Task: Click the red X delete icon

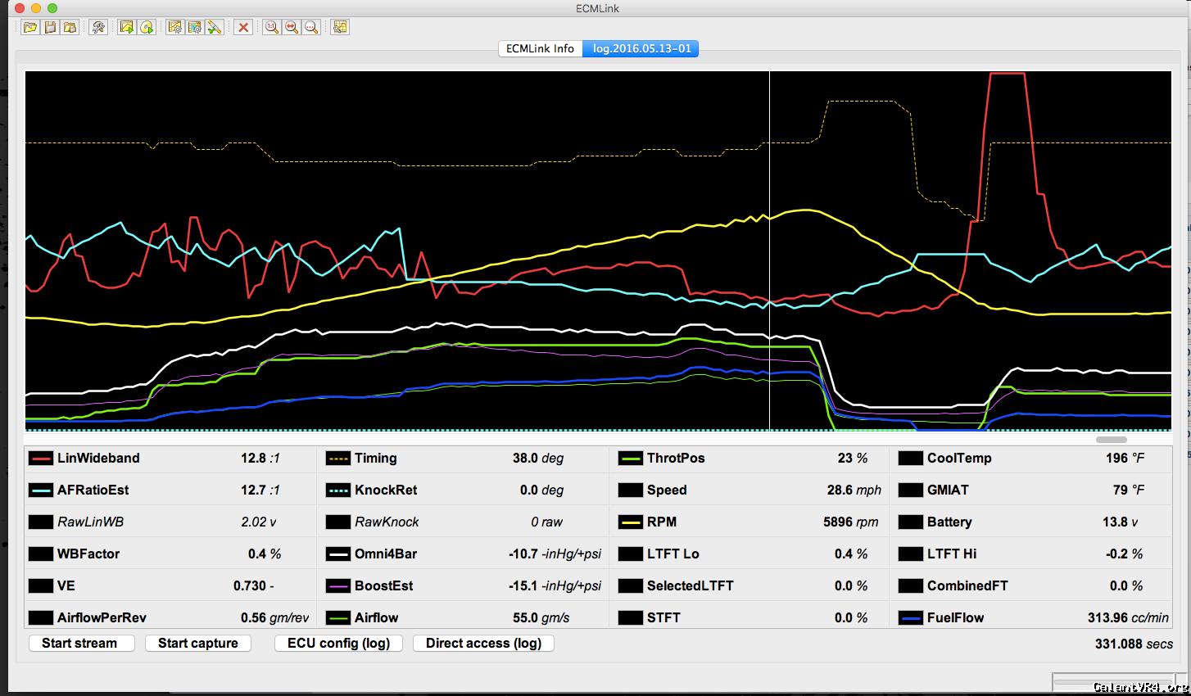Action: [x=243, y=27]
